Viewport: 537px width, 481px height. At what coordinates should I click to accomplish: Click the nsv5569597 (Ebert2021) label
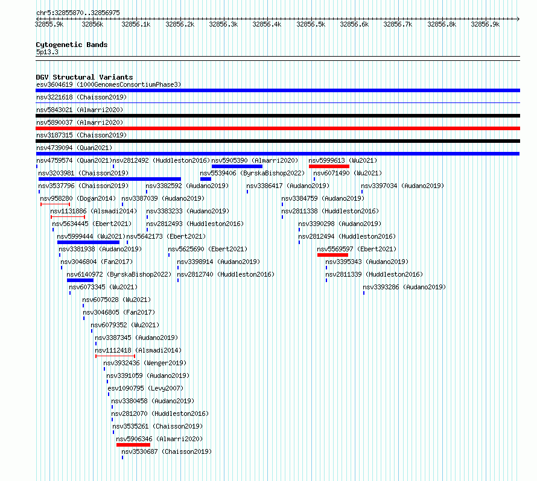[357, 249]
